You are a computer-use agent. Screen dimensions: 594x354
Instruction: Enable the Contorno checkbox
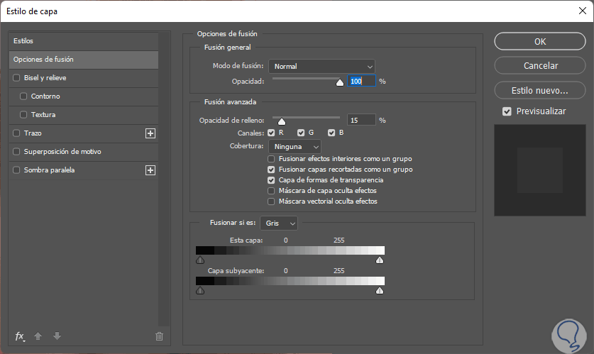point(23,96)
